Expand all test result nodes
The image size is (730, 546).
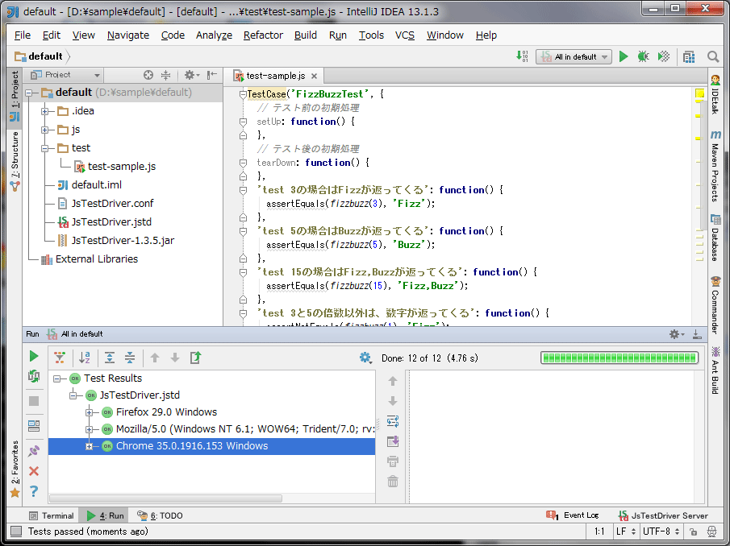point(110,358)
